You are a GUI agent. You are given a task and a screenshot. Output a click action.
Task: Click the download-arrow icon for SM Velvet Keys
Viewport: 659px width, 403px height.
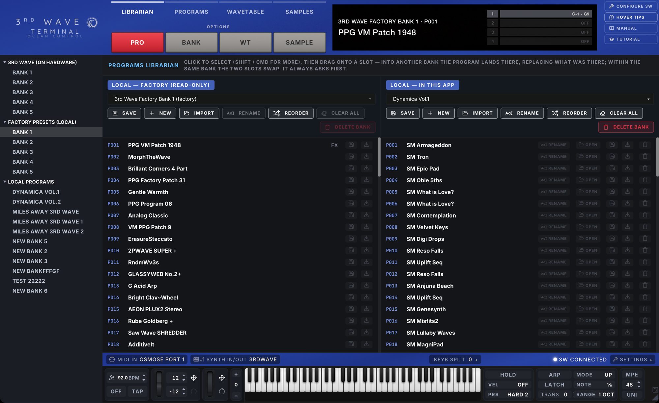coord(627,227)
